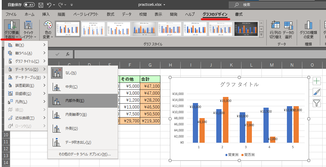The width and height of the screenshot is (326, 167).
Task: Choose 中央(C) data label option
Action: (x=83, y=87)
